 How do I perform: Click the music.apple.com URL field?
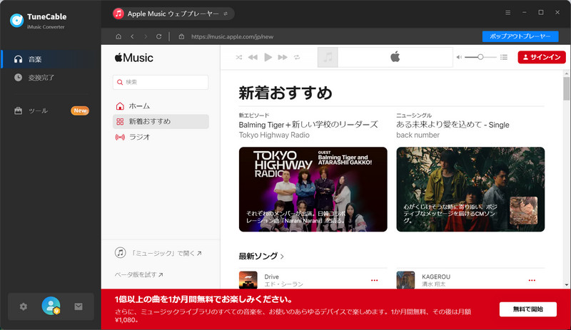click(x=233, y=36)
